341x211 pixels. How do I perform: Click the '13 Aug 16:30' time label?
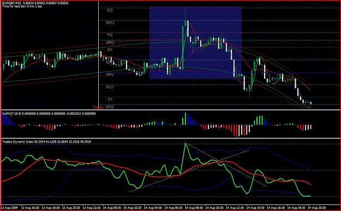(30, 208)
